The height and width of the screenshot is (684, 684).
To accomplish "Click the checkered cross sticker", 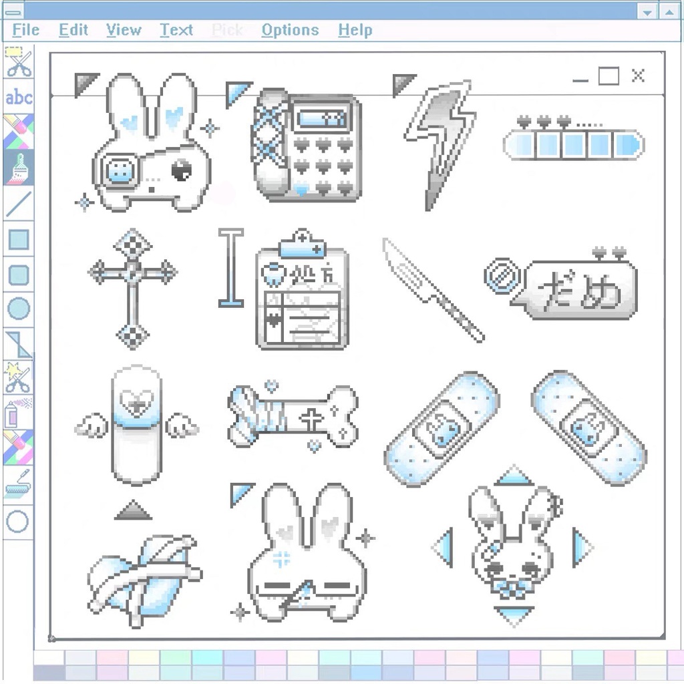I will pyautogui.click(x=133, y=289).
